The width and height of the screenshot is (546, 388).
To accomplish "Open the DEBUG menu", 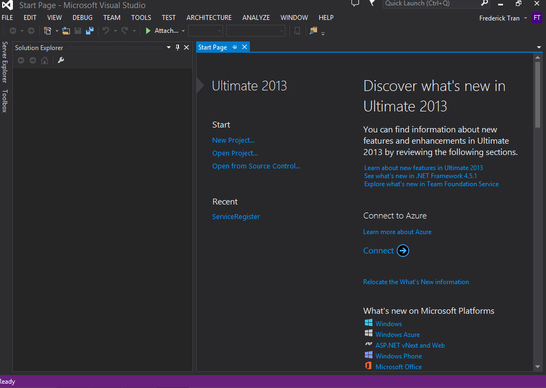I will pyautogui.click(x=83, y=17).
